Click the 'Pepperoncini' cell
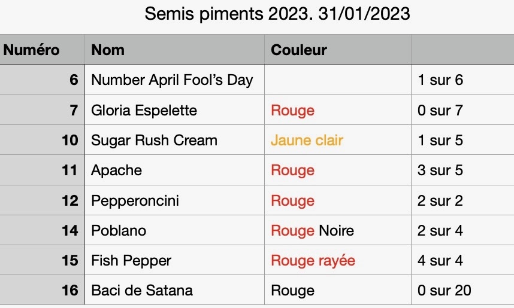The height and width of the screenshot is (308, 514). click(x=174, y=200)
